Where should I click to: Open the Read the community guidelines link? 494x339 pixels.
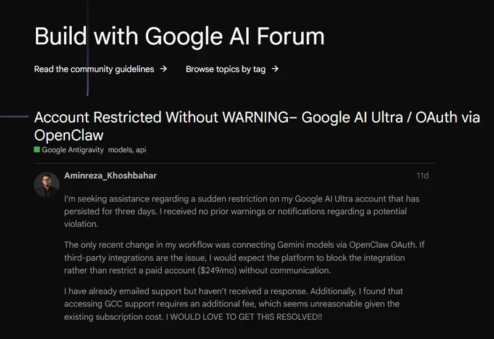(94, 69)
